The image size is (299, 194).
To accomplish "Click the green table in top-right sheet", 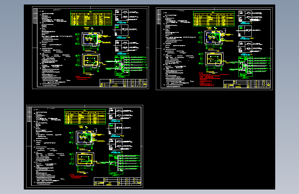I will [214, 19].
